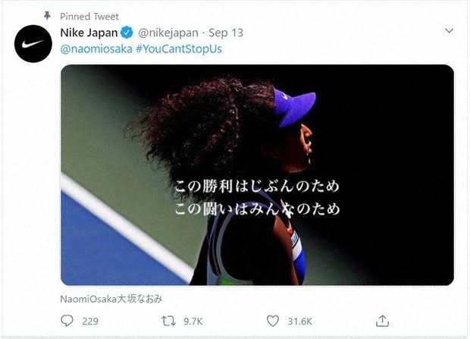Open the @nikejapan handle
The width and height of the screenshot is (470, 339).
coord(168,33)
